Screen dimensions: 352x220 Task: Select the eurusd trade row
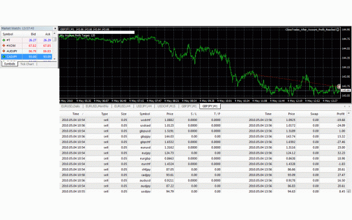coord(203,147)
